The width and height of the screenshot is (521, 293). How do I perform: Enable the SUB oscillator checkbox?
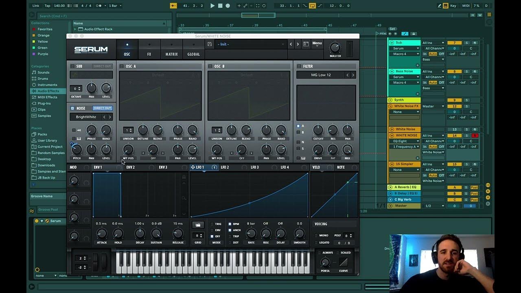(72, 66)
